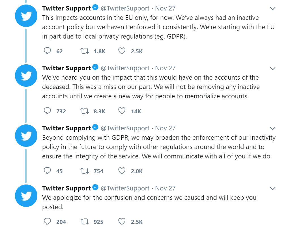Open the Nov 27 timestamp of the deceased accounts tweet
Screen dimensions: 290x227
click(x=165, y=68)
